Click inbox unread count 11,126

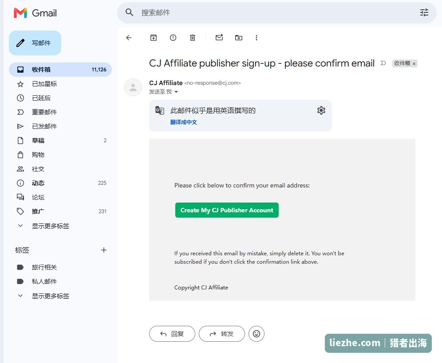(x=99, y=70)
